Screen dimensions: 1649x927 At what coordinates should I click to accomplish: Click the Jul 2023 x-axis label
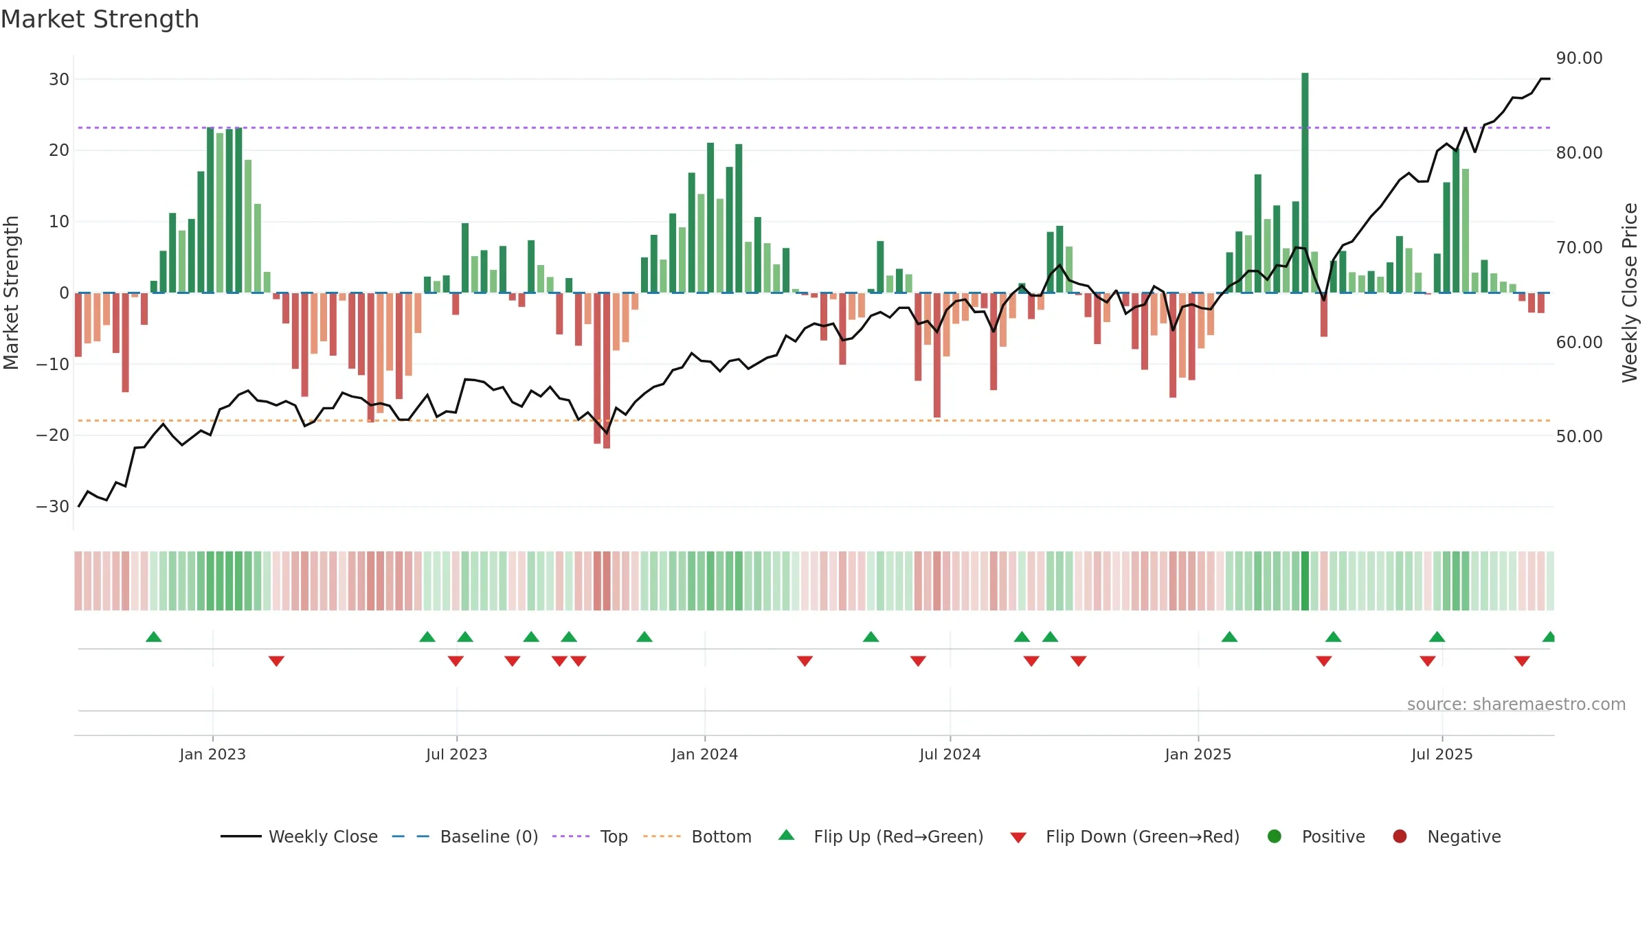pos(456,754)
